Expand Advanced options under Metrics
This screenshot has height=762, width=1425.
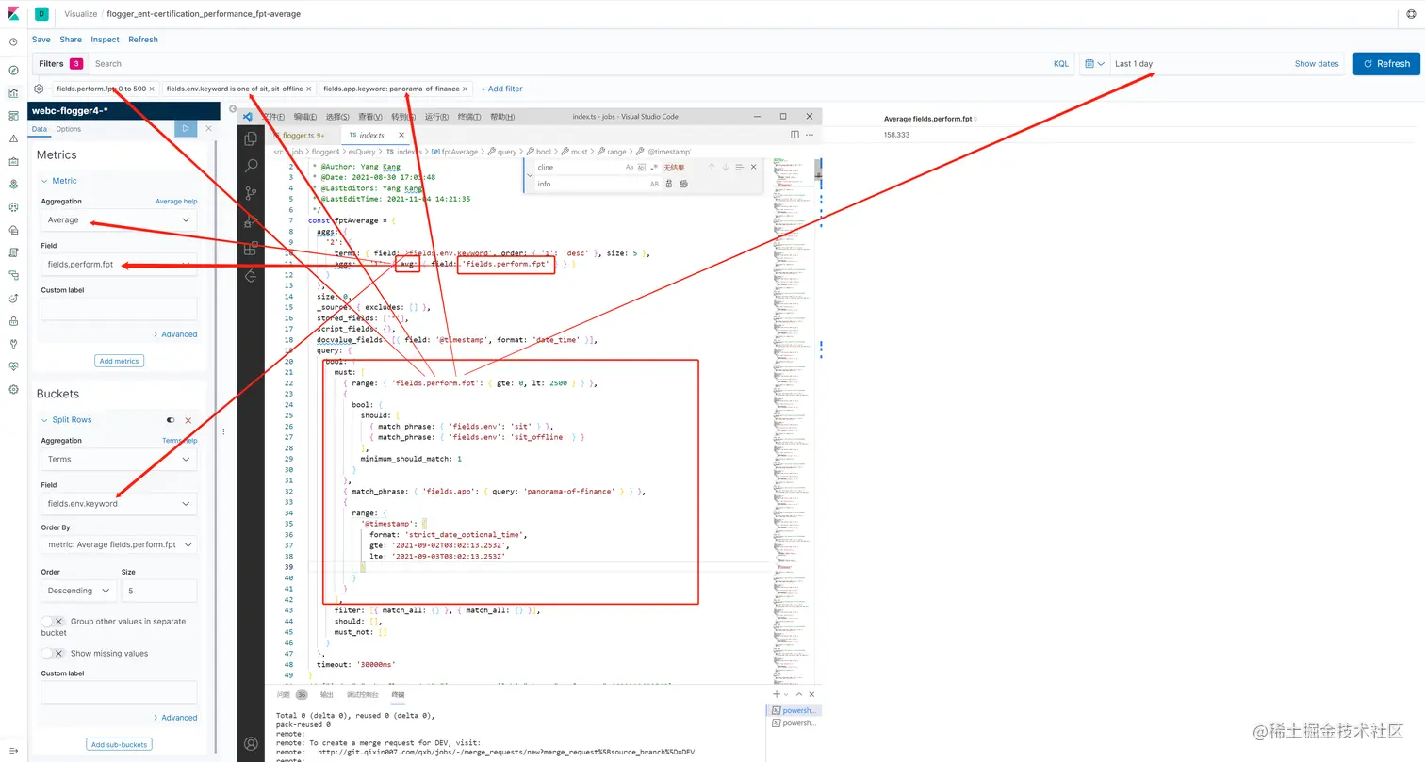[x=175, y=334]
